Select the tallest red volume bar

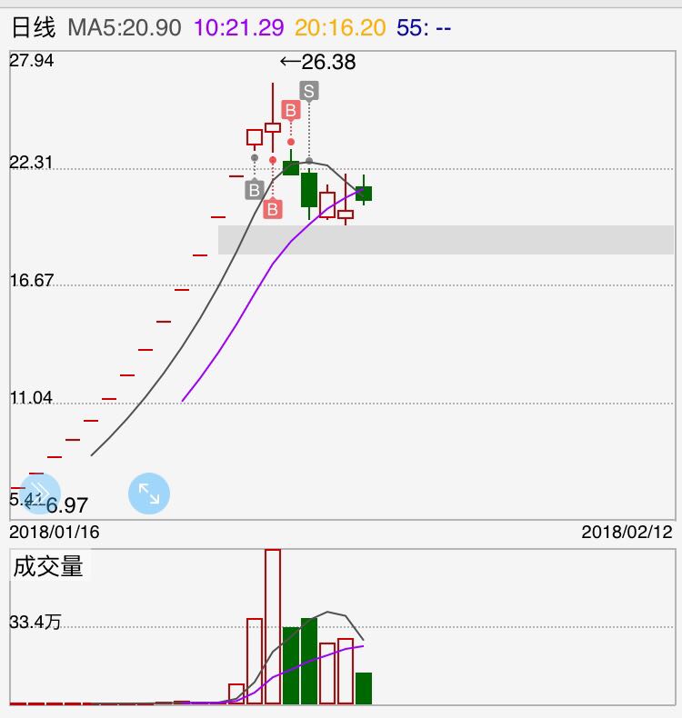[x=273, y=626]
